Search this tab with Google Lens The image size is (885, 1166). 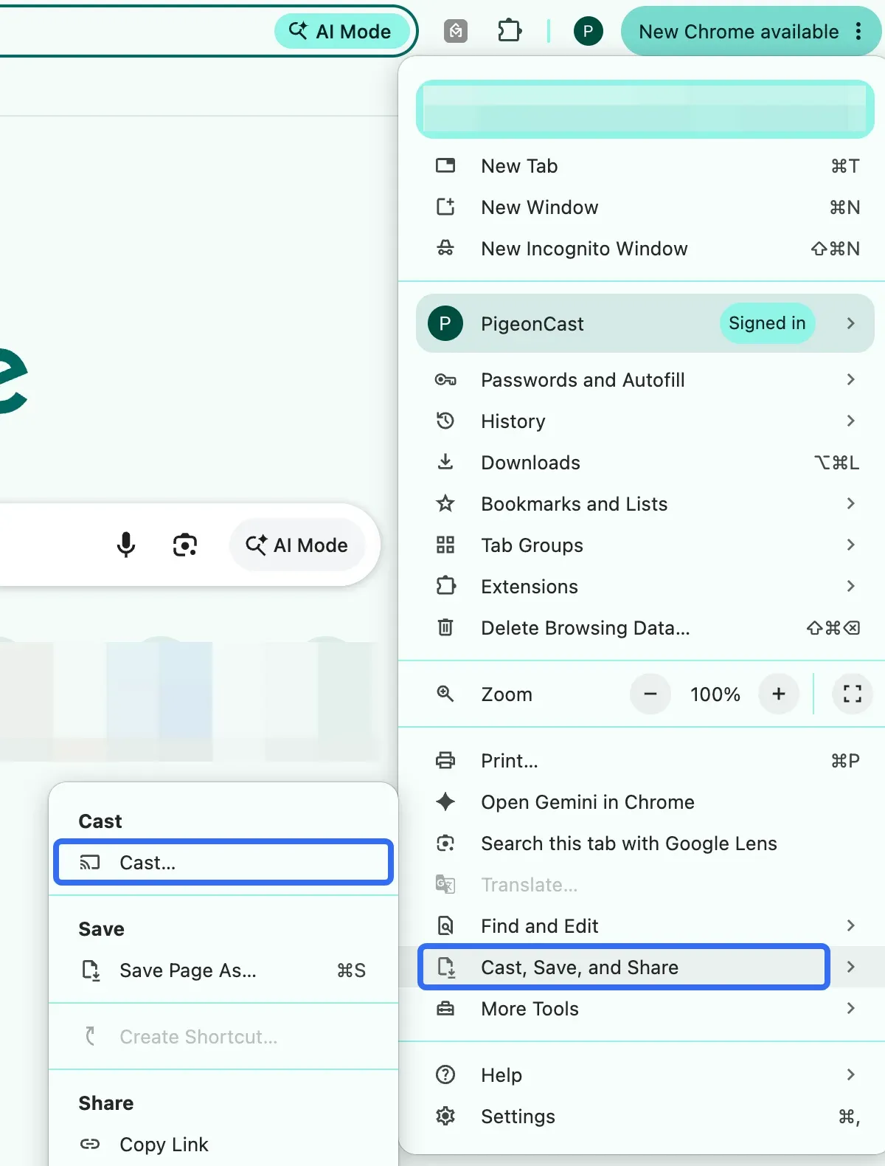[x=642, y=844]
